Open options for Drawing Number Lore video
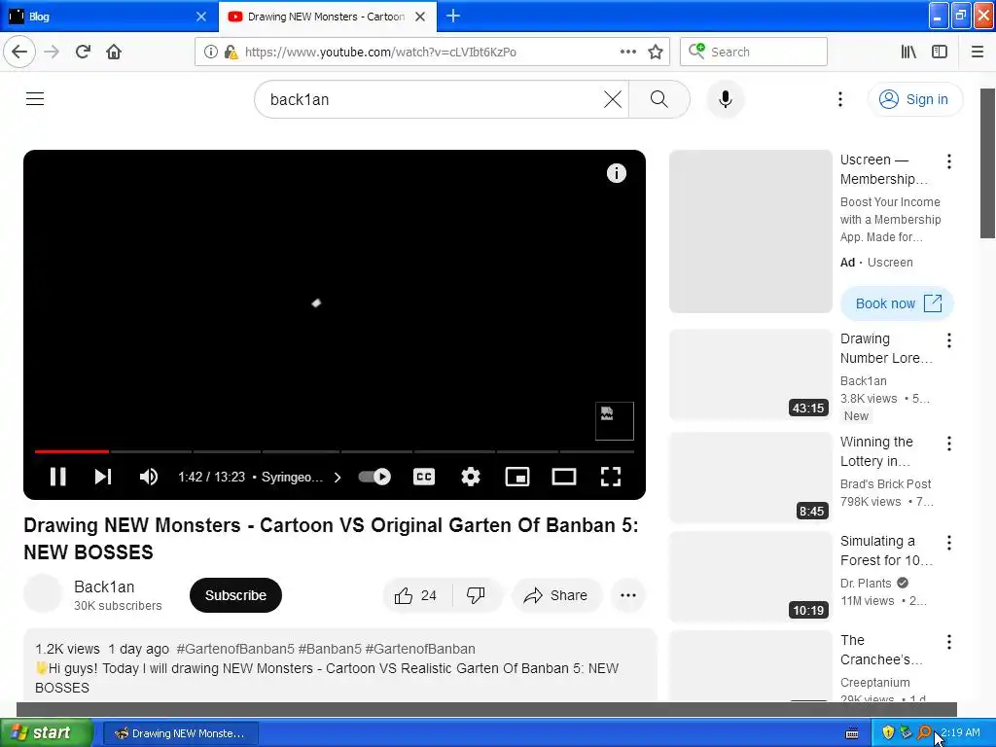The height and width of the screenshot is (747, 996). coord(949,340)
